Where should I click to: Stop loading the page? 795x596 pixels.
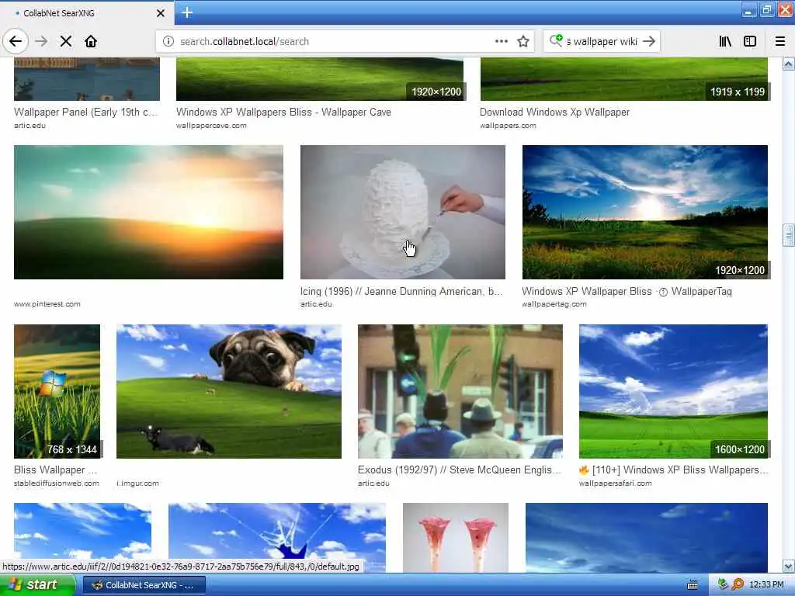tap(66, 41)
